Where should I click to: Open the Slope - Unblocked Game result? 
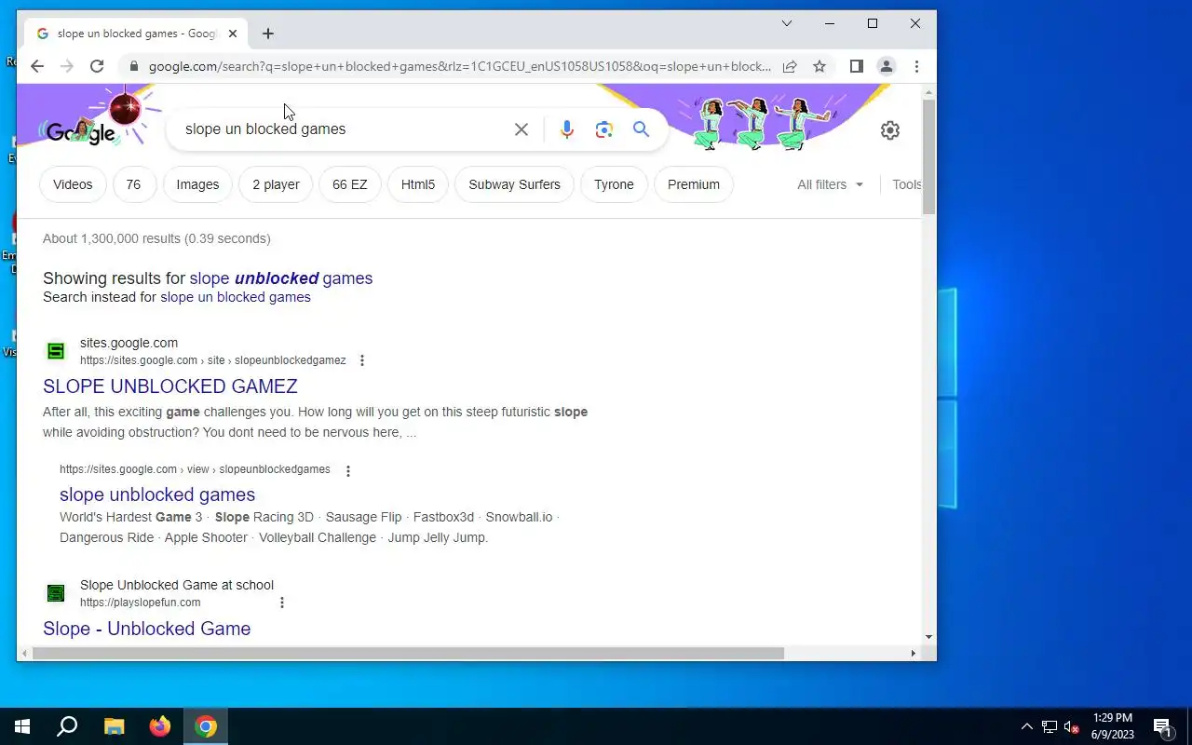(146, 629)
